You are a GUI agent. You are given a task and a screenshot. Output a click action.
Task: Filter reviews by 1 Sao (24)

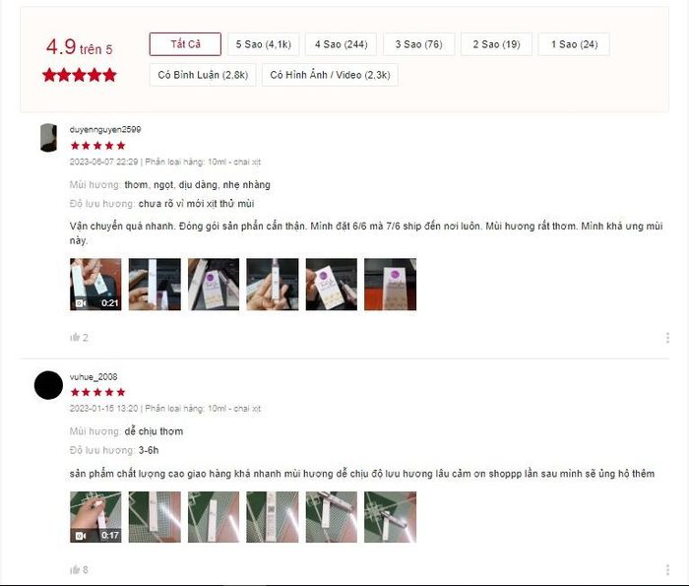(x=574, y=44)
